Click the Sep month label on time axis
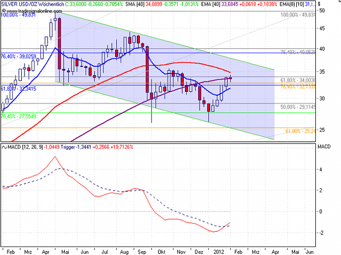 [x=142, y=252]
